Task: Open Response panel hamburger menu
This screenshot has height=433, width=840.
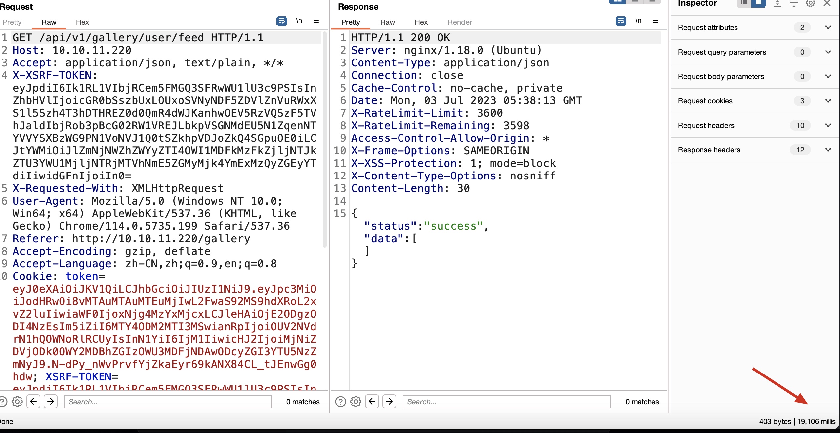Action: [x=655, y=21]
